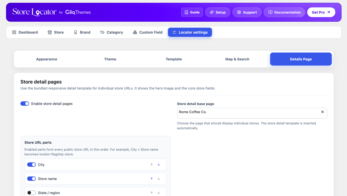Click the Setup sparkle icon
This screenshot has width=347, height=196.
tap(212, 12)
